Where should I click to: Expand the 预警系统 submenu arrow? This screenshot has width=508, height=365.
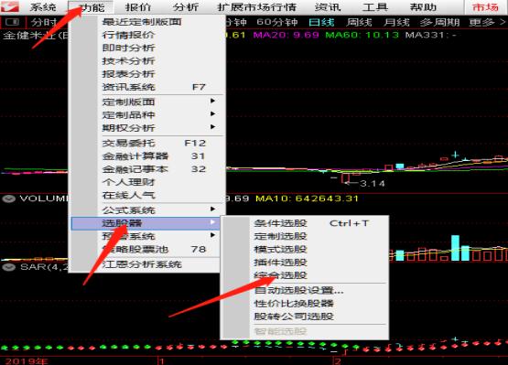coord(212,235)
